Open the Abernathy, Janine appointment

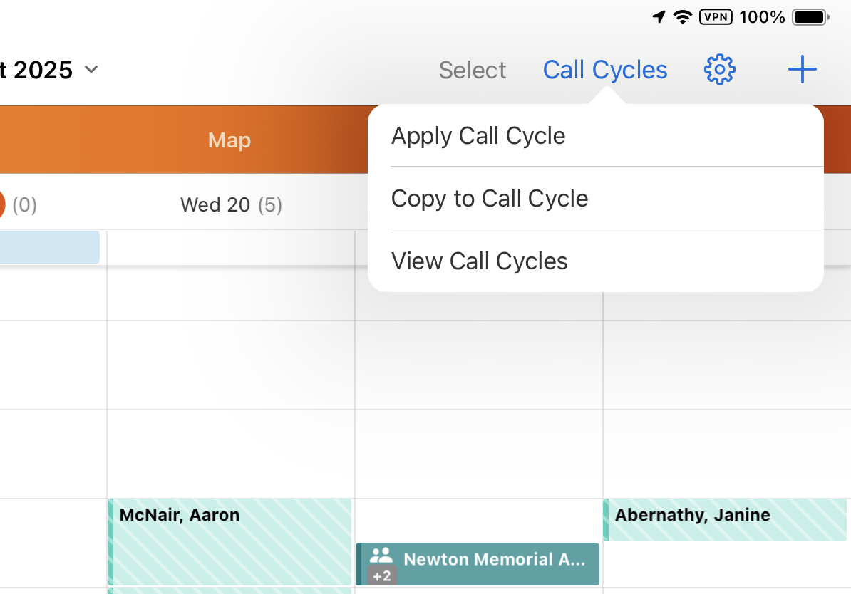(725, 519)
